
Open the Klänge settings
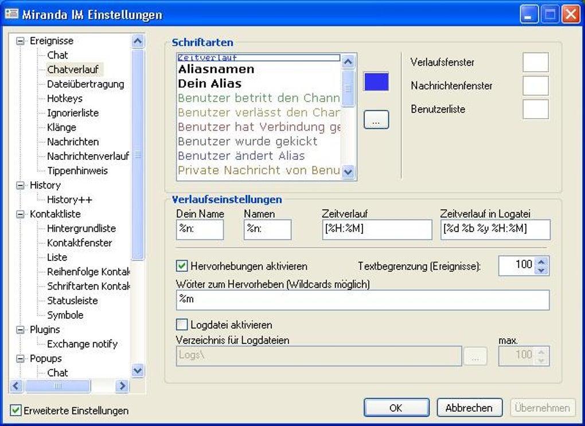click(61, 127)
